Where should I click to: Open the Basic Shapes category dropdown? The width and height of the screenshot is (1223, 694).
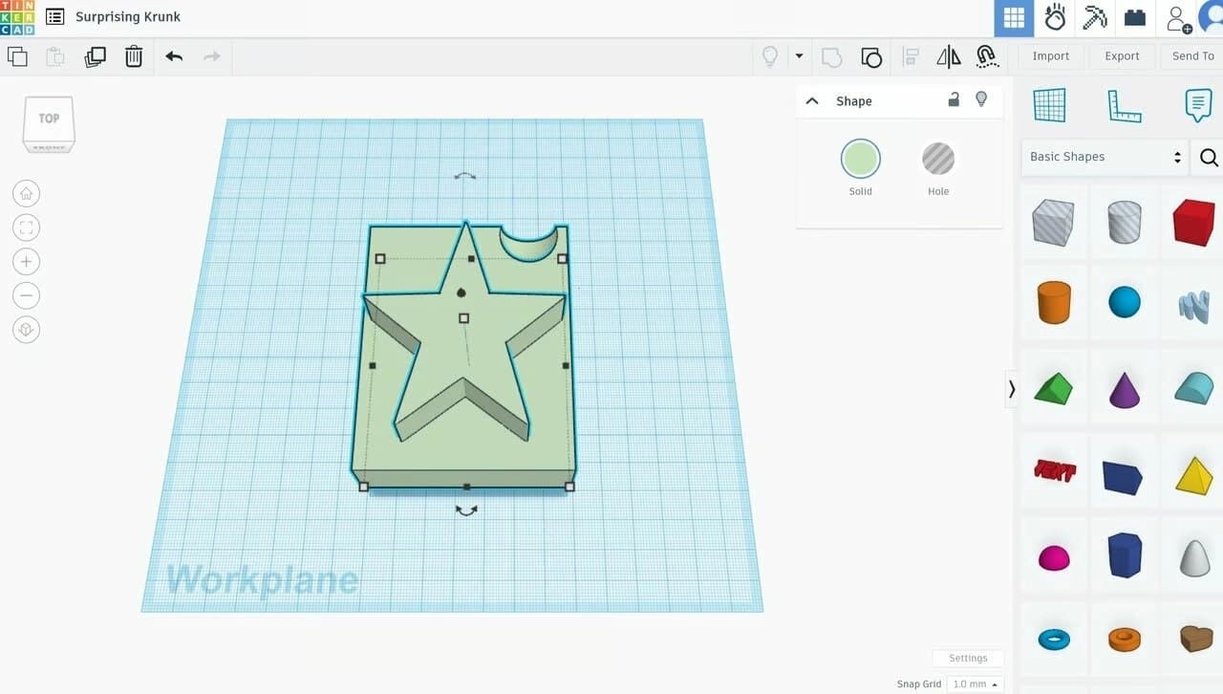tap(1104, 156)
